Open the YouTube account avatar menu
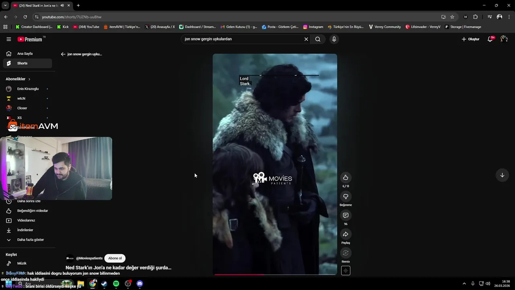 pos(504,39)
